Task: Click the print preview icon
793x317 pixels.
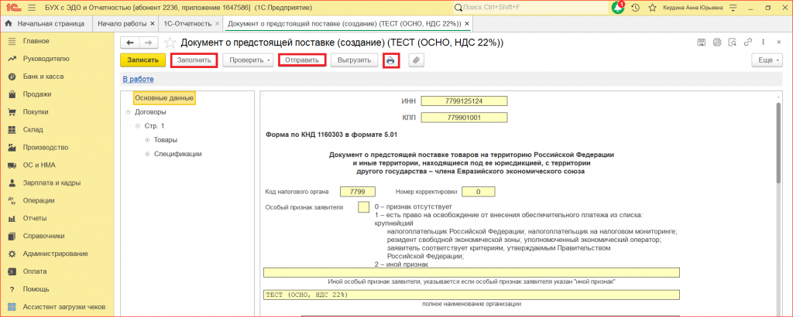Action: pos(733,43)
